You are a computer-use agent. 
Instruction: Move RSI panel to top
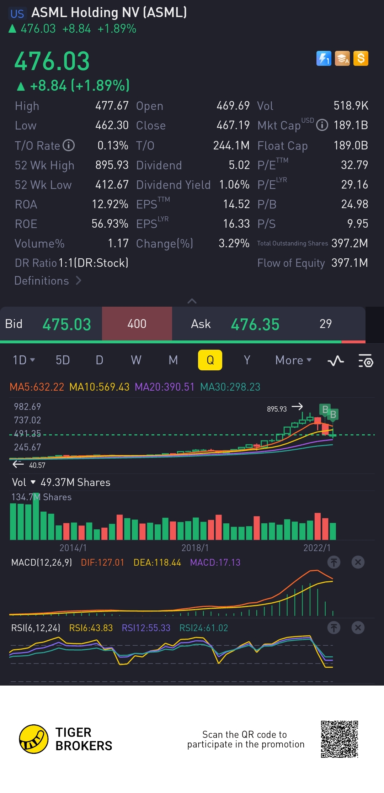click(334, 628)
